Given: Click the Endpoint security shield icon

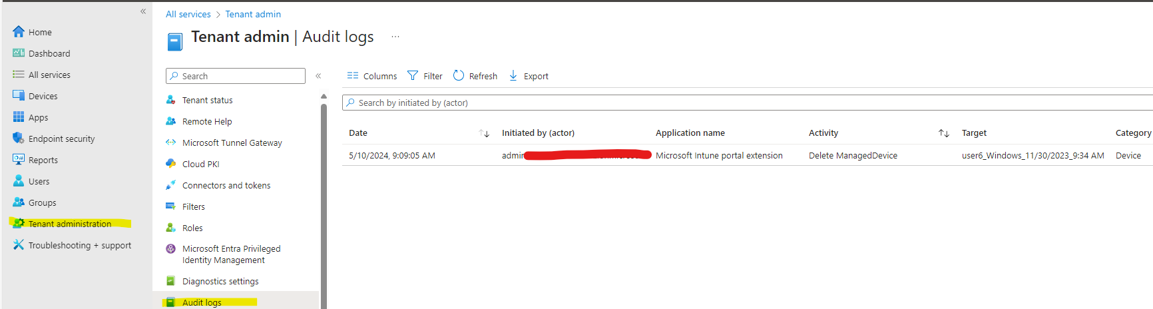Looking at the screenshot, I should point(19,138).
